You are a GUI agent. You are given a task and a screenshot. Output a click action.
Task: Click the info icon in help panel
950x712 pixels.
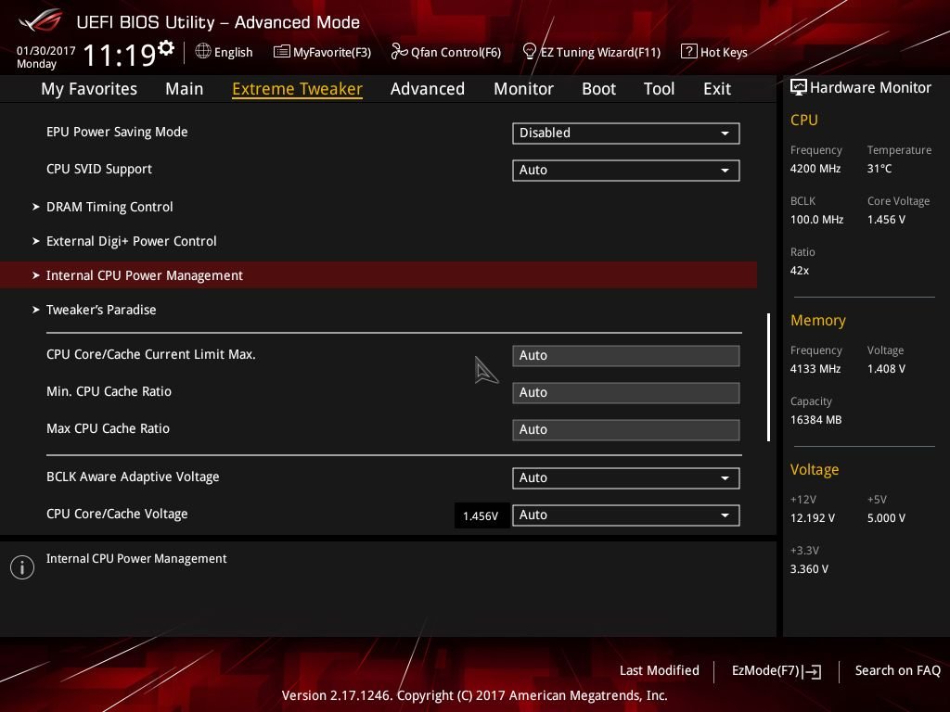coord(22,567)
